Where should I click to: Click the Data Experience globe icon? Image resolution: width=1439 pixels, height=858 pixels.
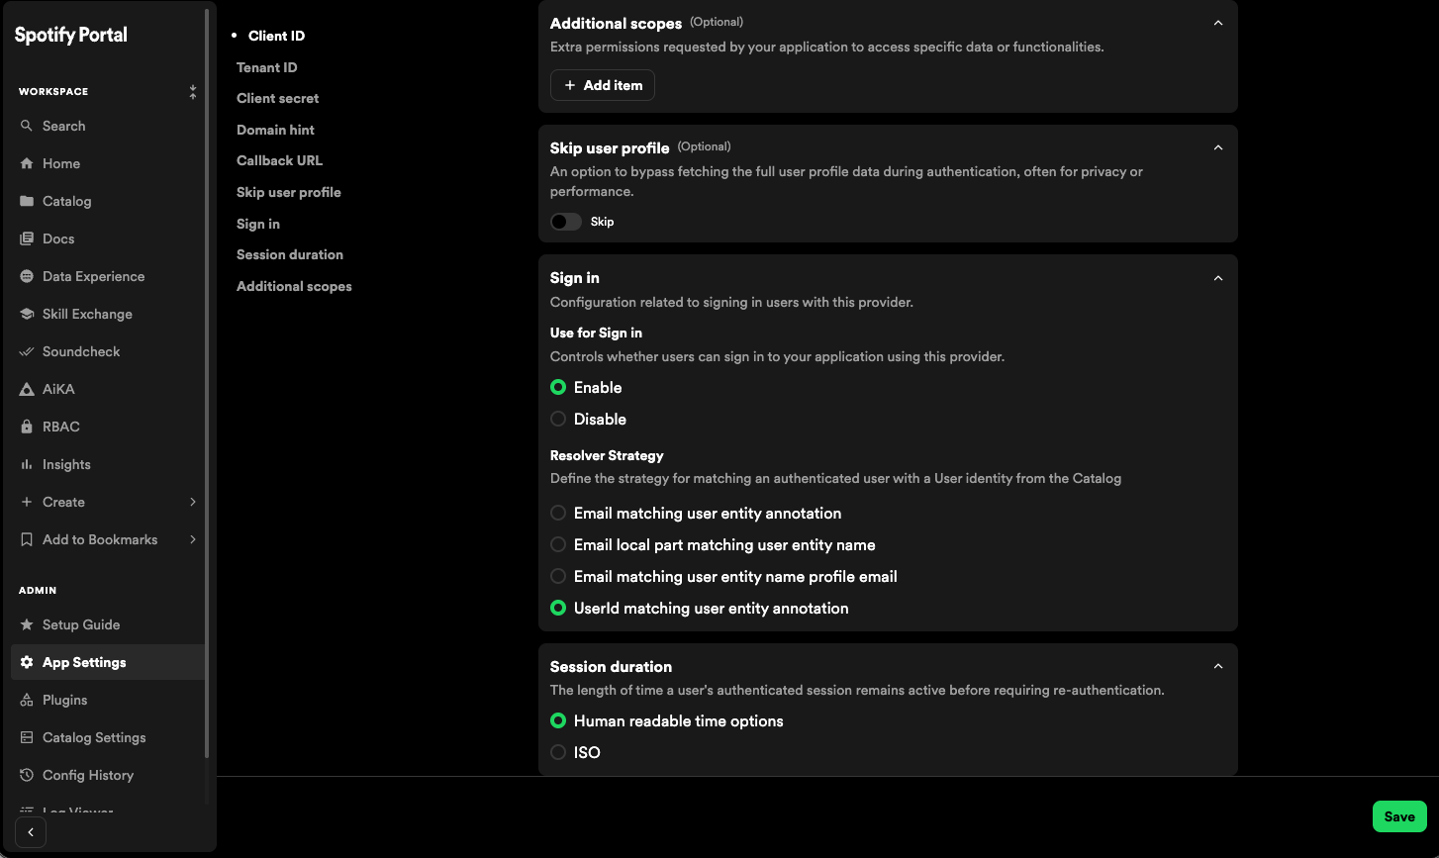(x=27, y=276)
